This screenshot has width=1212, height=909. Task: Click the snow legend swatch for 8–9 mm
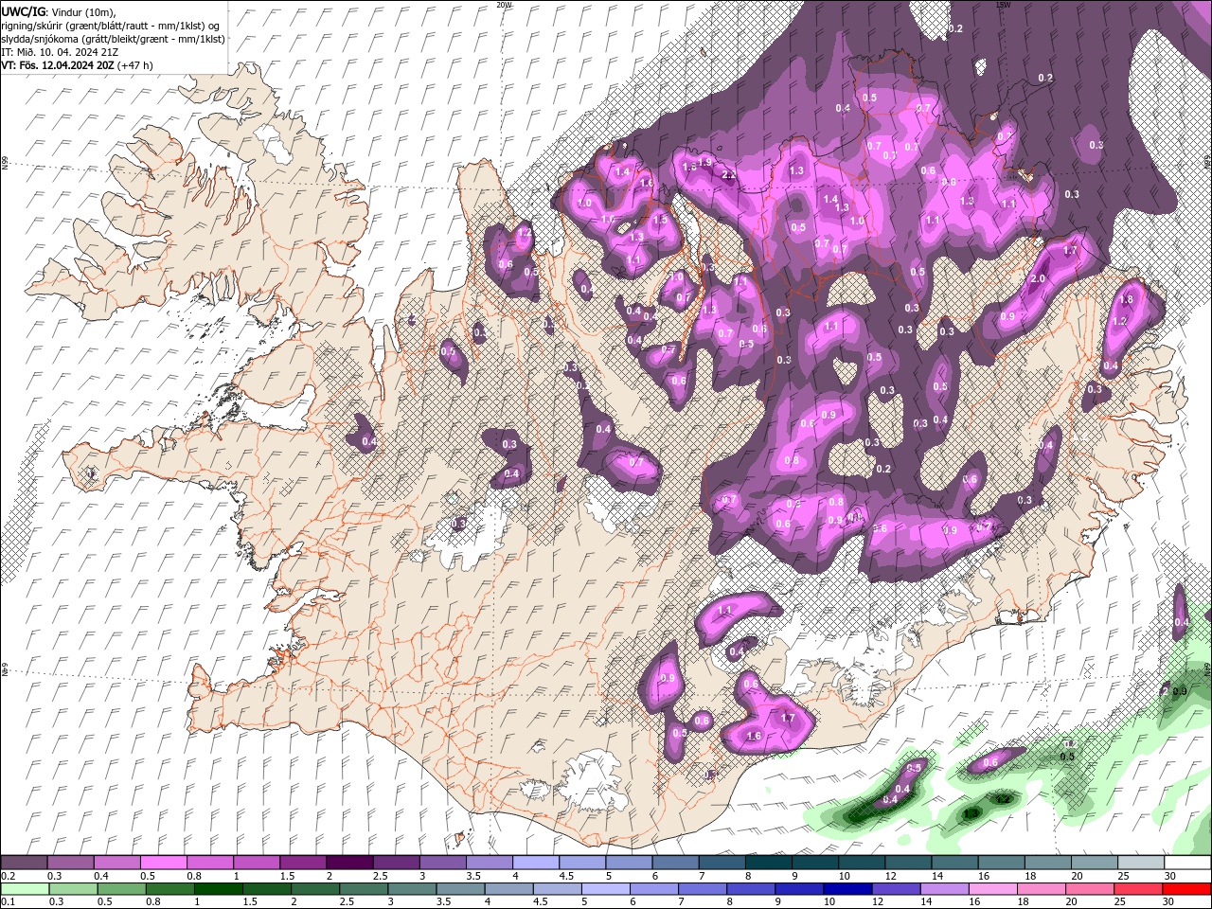point(768,863)
